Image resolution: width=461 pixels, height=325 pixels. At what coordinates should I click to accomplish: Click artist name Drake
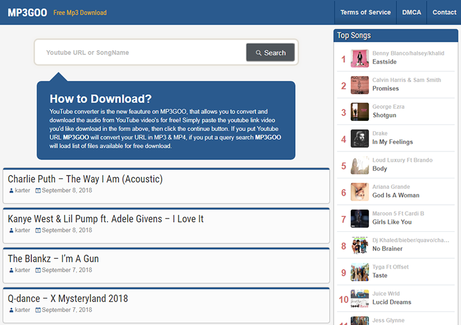[x=380, y=133]
